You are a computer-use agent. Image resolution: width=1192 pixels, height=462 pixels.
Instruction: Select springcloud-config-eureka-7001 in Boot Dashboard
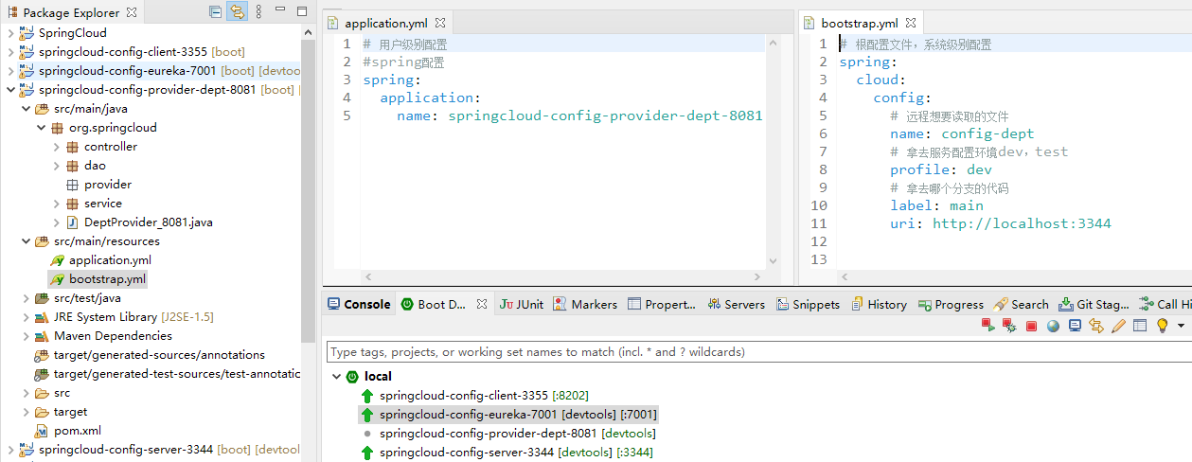[x=508, y=414]
